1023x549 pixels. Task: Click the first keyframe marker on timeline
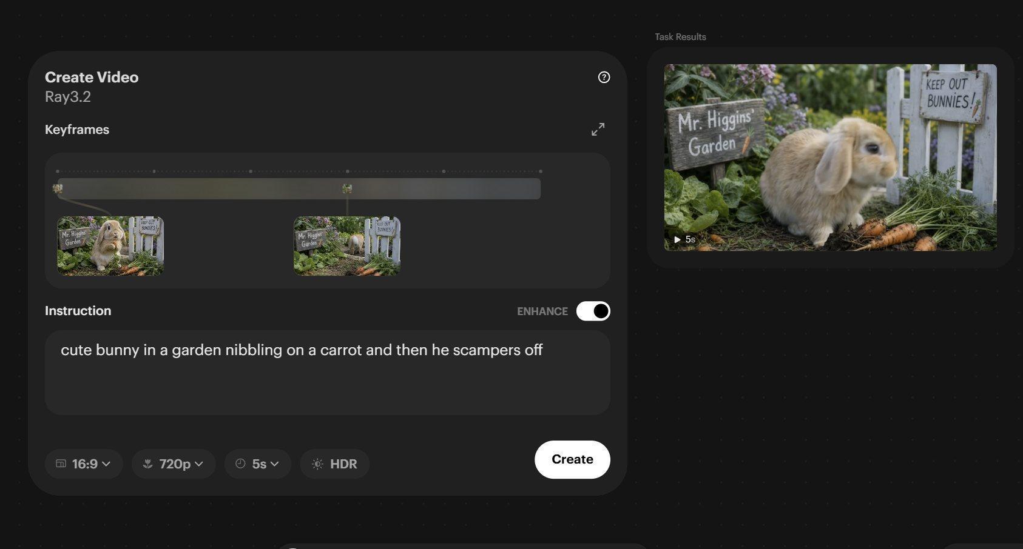point(58,188)
